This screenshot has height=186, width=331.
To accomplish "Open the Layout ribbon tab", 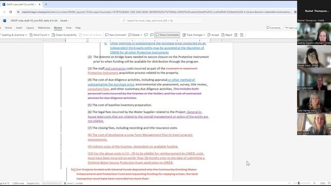I will pos(30,28).
